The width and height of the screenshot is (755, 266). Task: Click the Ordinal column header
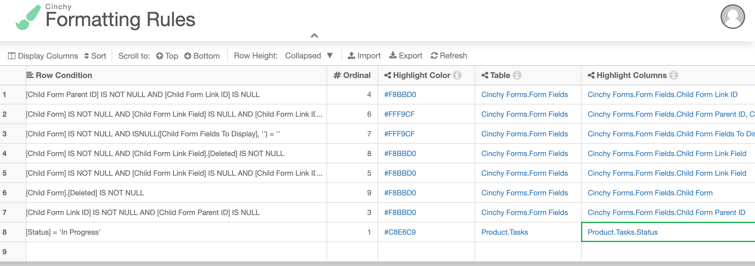352,75
